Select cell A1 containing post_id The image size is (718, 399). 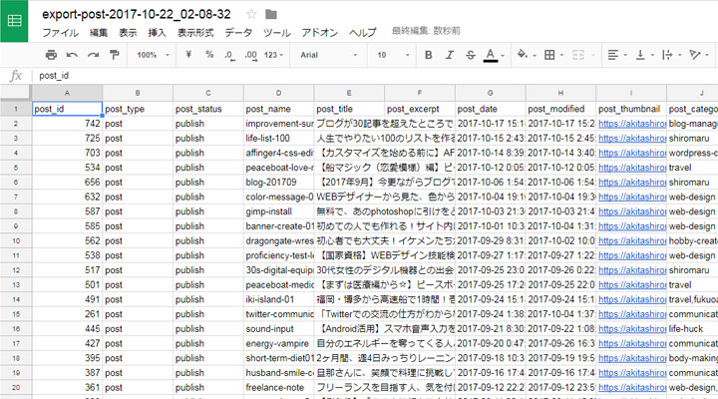pos(67,109)
